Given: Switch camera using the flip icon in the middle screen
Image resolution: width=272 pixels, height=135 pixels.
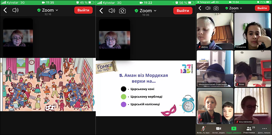Looking at the screenshot, I should [x=123, y=11].
